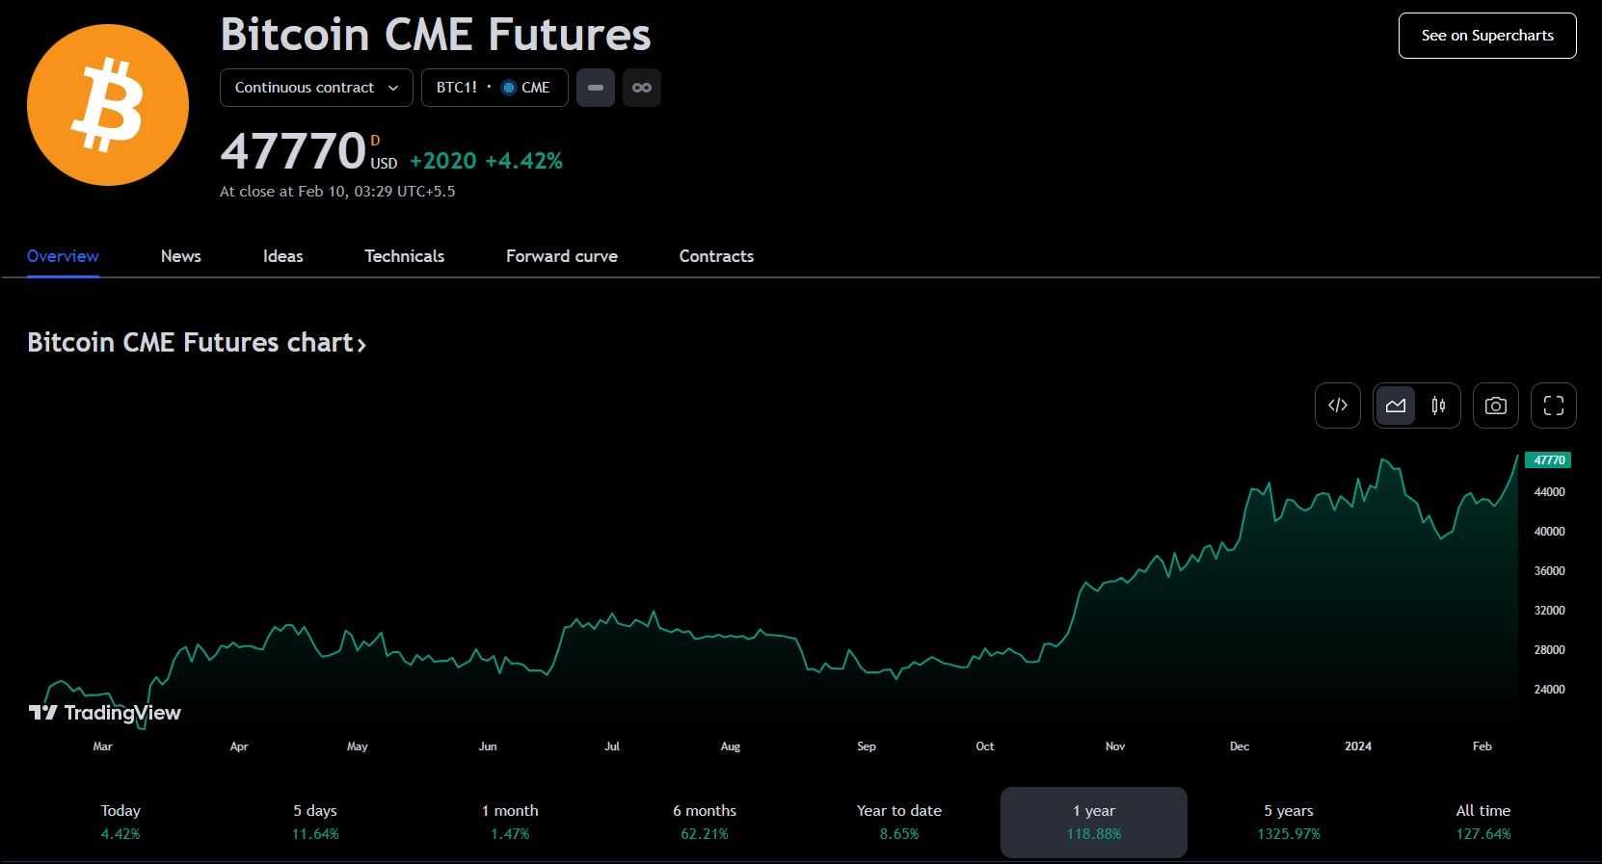The height and width of the screenshot is (864, 1602).
Task: Click the grey dash icon button
Action: click(x=596, y=88)
